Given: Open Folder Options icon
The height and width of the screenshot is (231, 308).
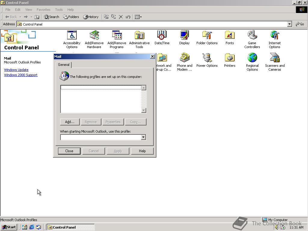Looking at the screenshot, I should click(x=207, y=38).
